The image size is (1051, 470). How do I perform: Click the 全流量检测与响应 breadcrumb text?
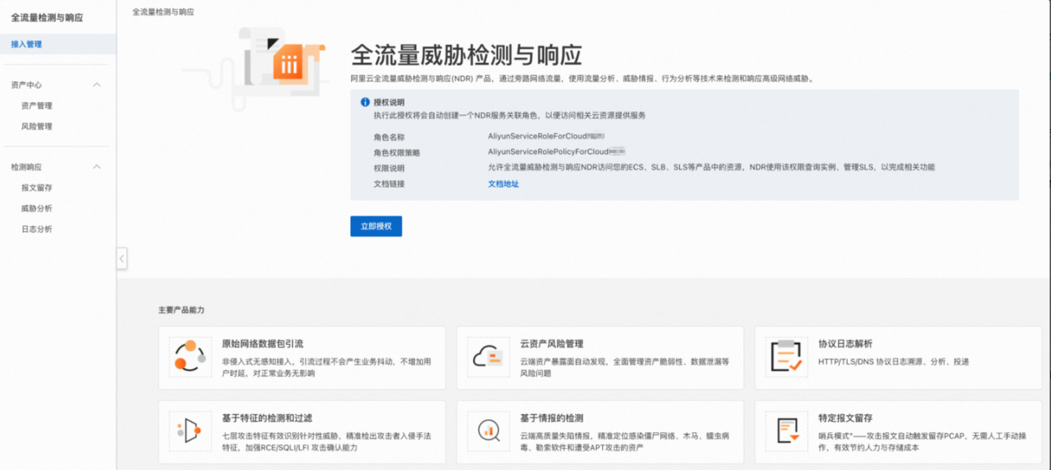163,11
